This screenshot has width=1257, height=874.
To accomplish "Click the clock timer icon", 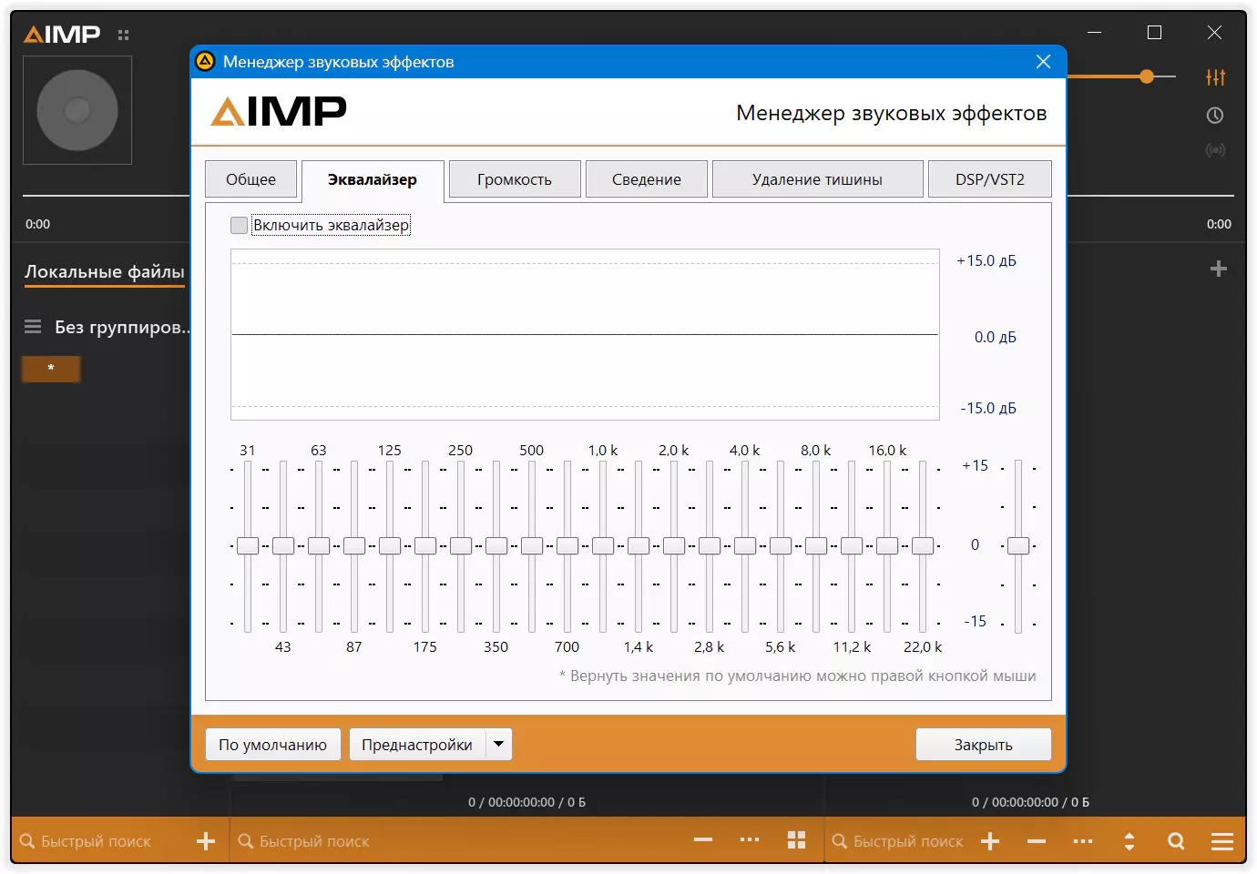I will tap(1215, 116).
